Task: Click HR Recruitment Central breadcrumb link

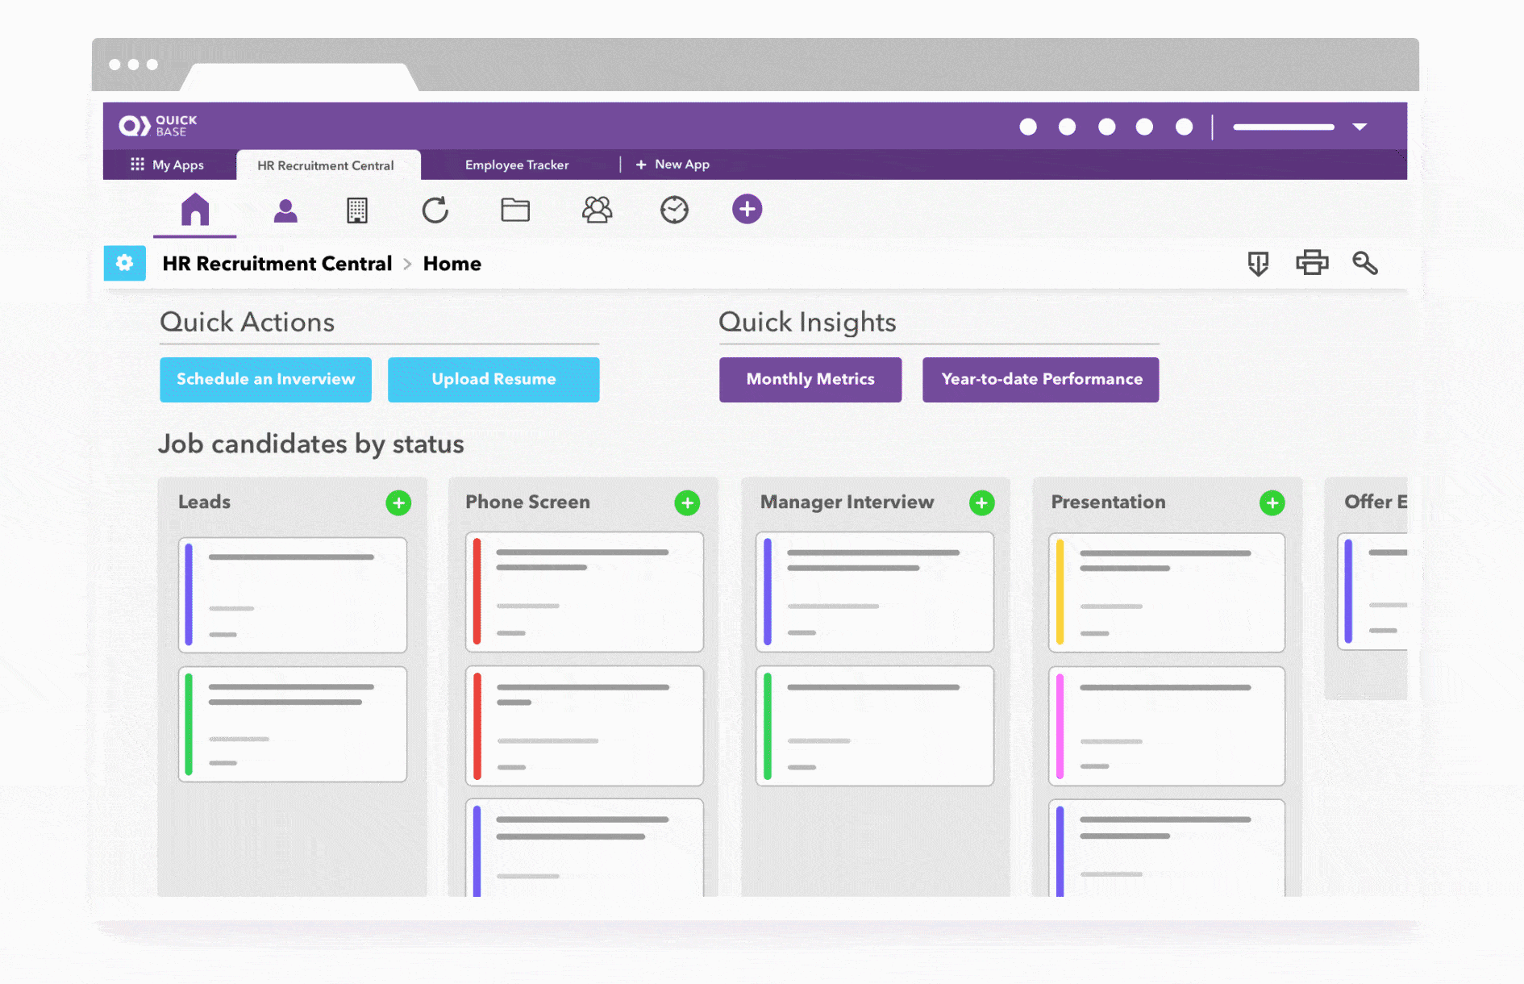Action: tap(277, 264)
